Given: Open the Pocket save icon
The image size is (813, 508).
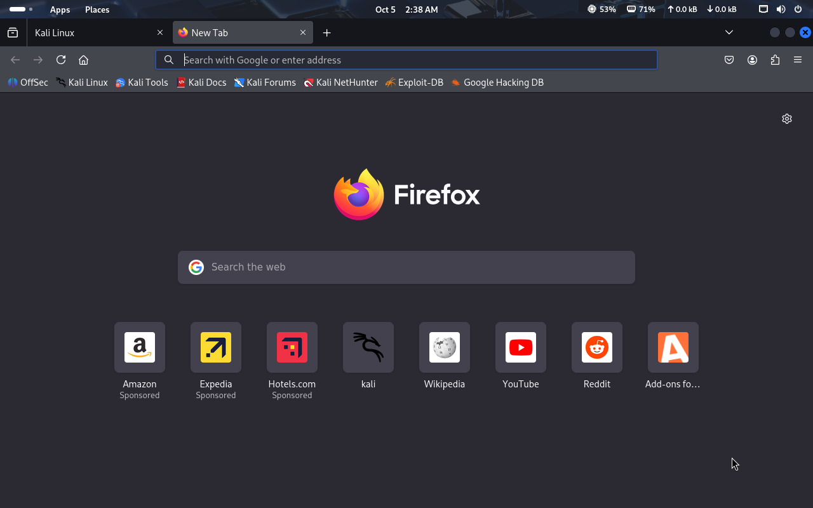Looking at the screenshot, I should click(729, 60).
